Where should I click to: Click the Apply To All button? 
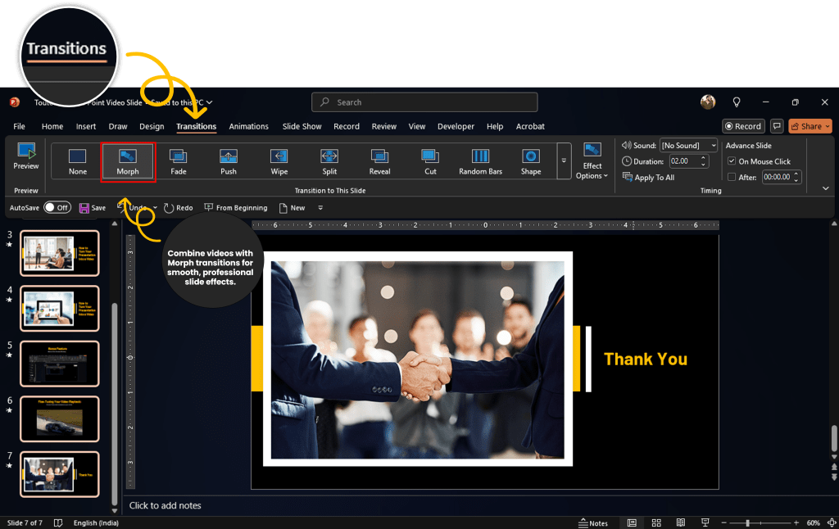[x=648, y=177]
